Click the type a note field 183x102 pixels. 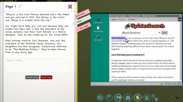click(37, 65)
